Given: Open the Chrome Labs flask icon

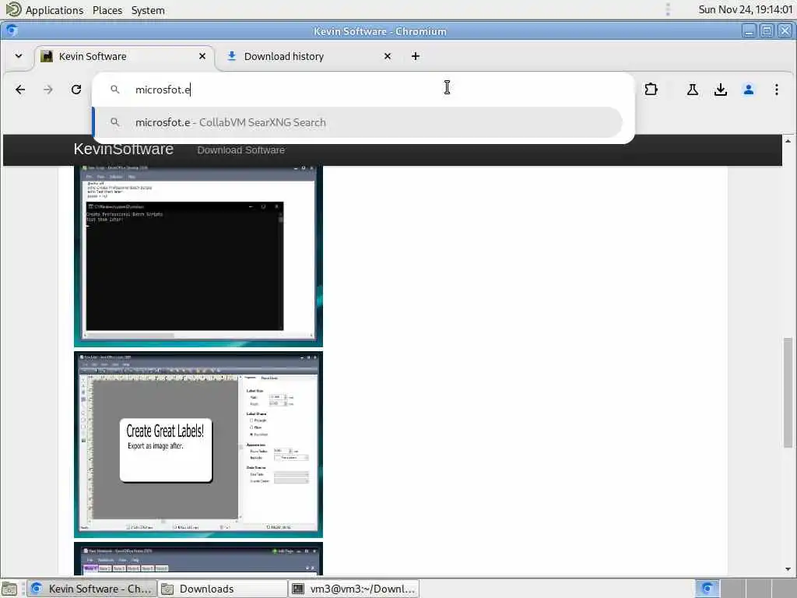Looking at the screenshot, I should pyautogui.click(x=692, y=90).
